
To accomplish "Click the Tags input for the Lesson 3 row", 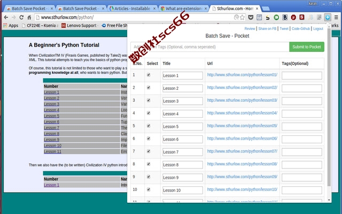I will (x=301, y=101).
